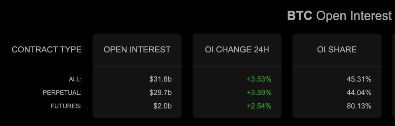Click the 80.13% futures share value

[359, 106]
